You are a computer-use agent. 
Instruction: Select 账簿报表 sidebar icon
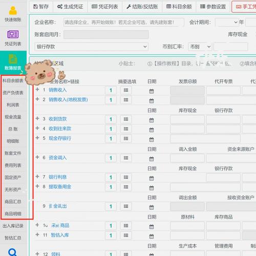(x=13, y=62)
